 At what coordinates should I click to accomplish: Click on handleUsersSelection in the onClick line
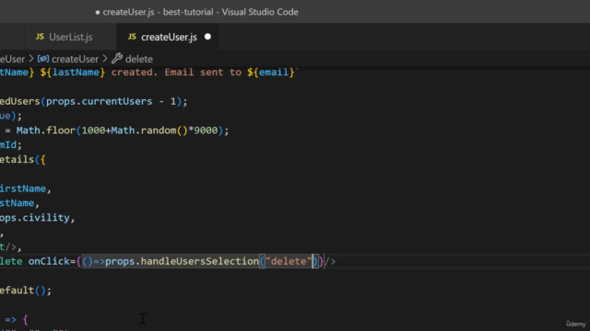coord(199,261)
